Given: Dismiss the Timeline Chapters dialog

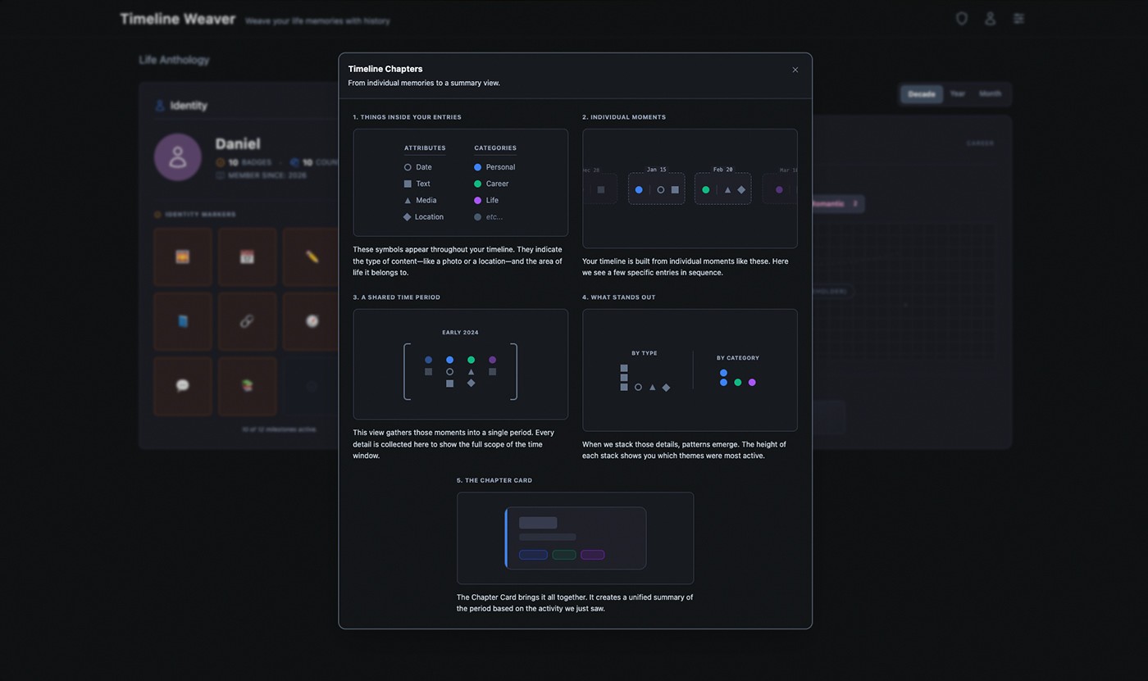Looking at the screenshot, I should 795,70.
